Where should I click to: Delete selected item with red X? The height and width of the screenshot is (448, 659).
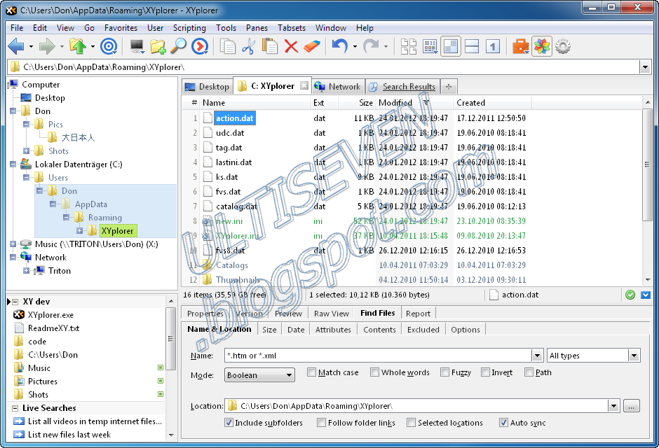(x=291, y=46)
